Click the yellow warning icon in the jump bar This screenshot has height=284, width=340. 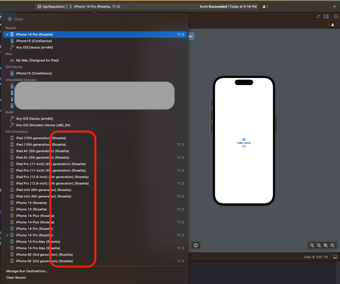coord(333,25)
